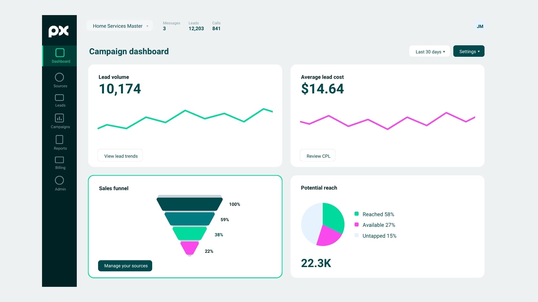Click the Manage your sources button
538x302 pixels.
coord(125,266)
